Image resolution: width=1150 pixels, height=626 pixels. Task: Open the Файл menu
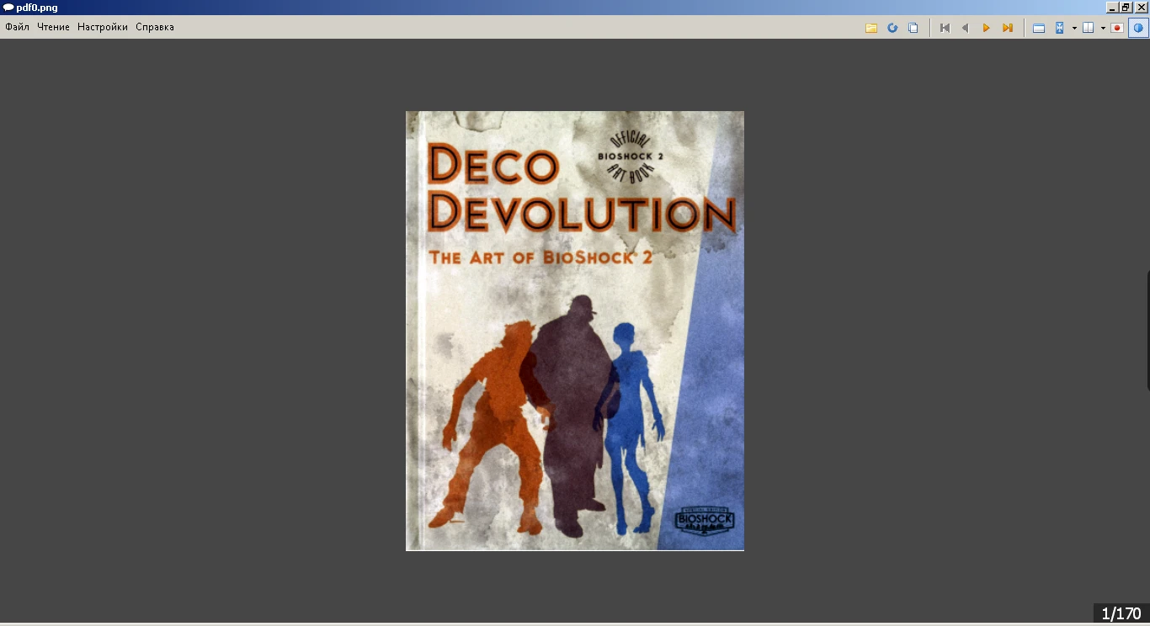tap(17, 26)
